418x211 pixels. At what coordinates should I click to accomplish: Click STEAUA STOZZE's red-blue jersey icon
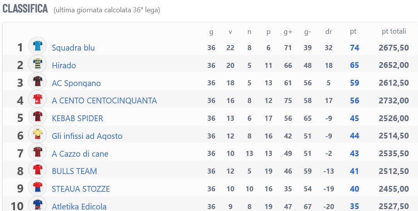[x=38, y=187]
